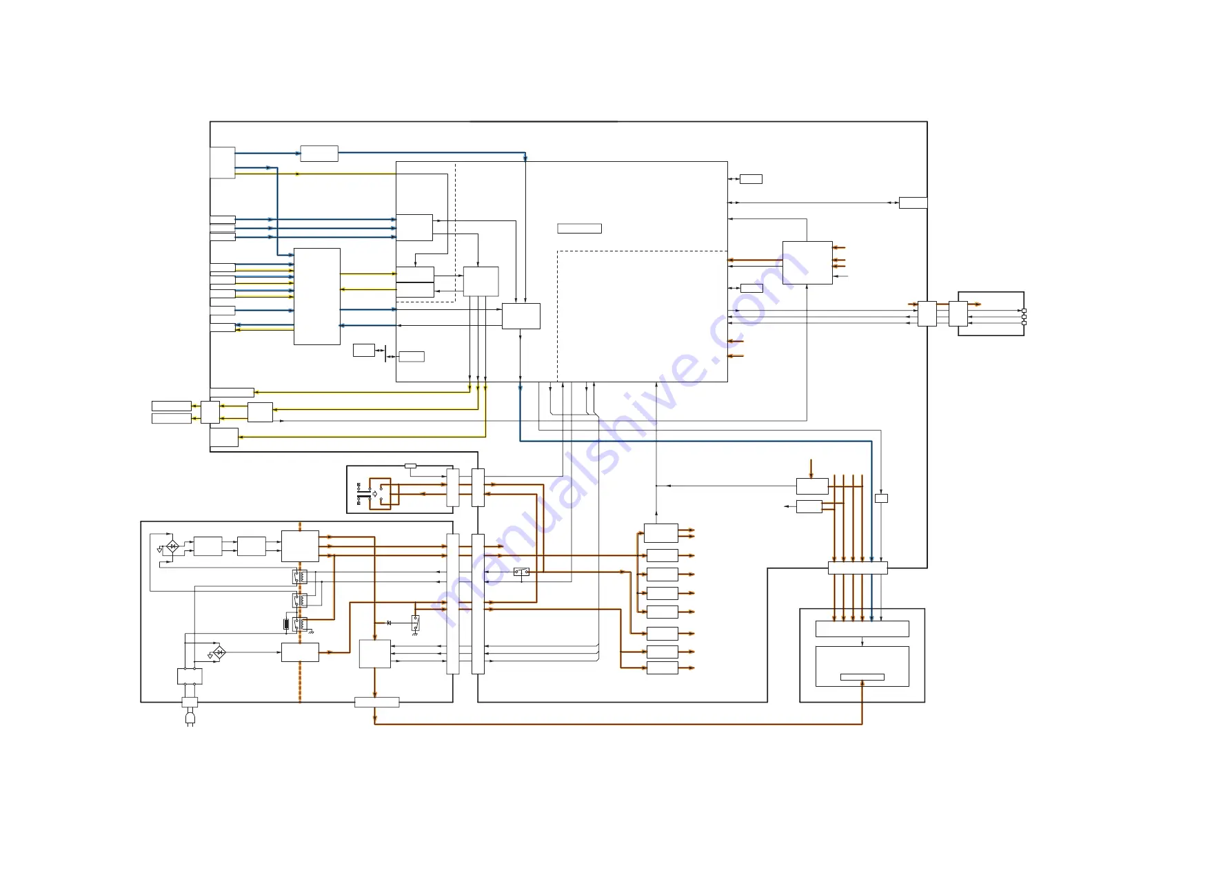Select the vertical switch symbol connected to ground
The height and width of the screenshot is (870, 1232).
415,623
